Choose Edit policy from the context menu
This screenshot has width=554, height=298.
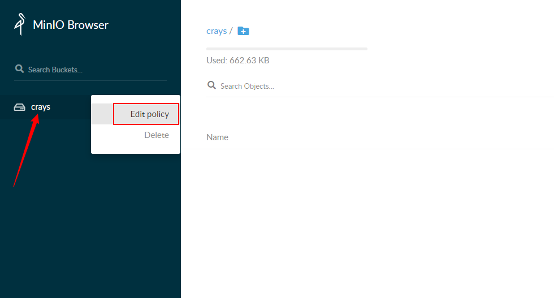coord(136,114)
